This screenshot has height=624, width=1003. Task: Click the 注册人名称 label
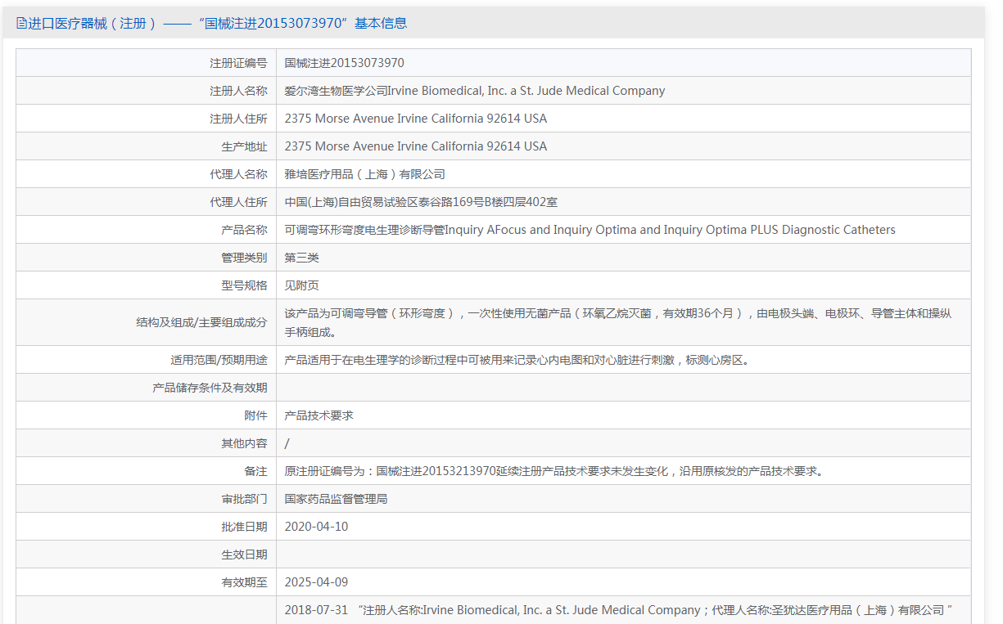(238, 91)
